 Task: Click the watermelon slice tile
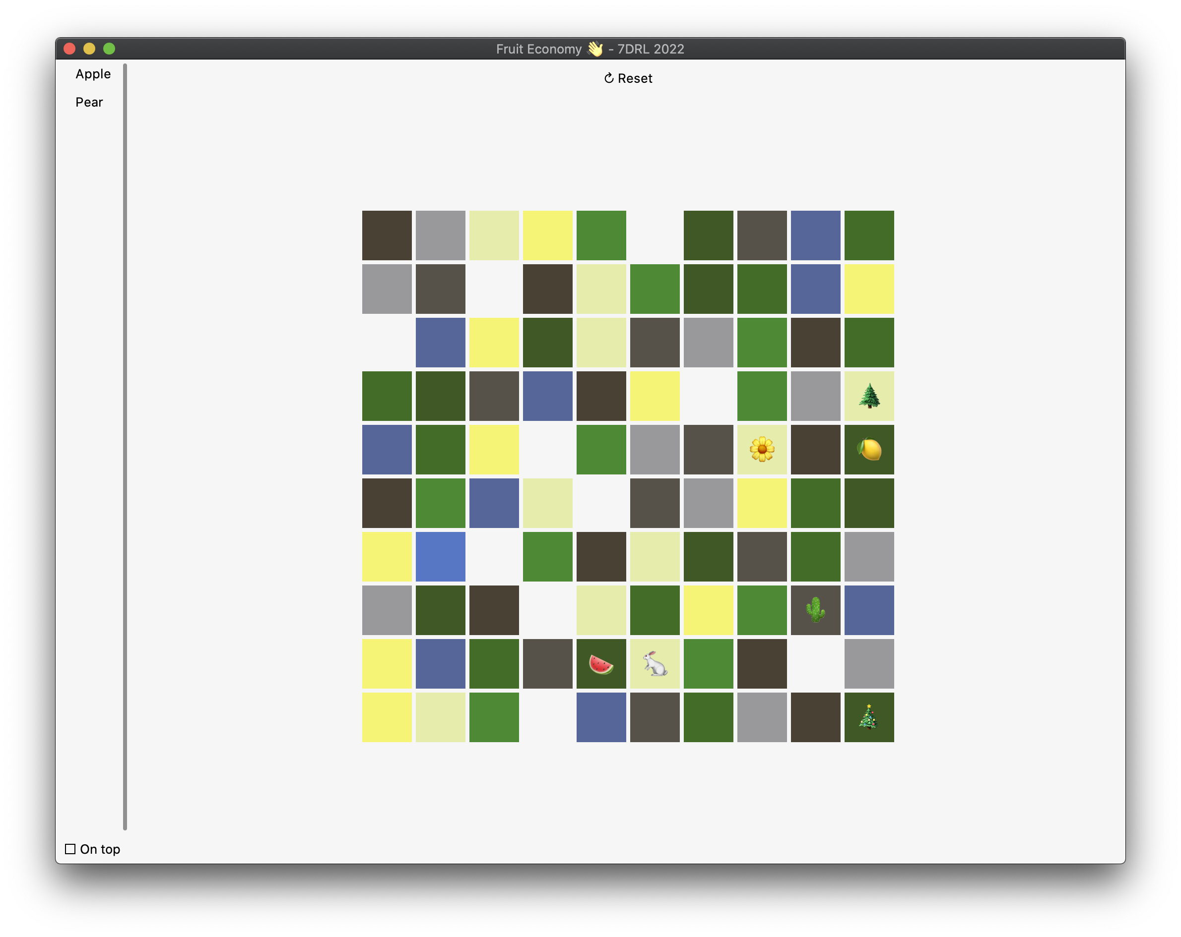[x=601, y=664]
